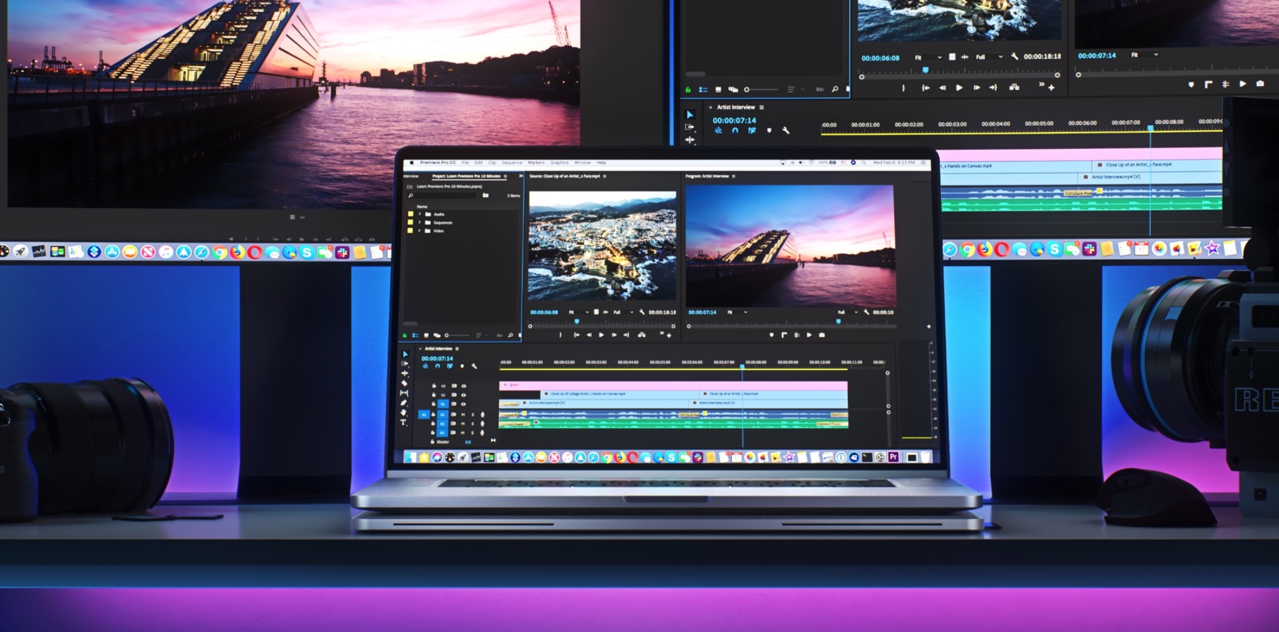Select the Track Select Forward tool on laptop
The width and height of the screenshot is (1279, 632).
click(405, 364)
